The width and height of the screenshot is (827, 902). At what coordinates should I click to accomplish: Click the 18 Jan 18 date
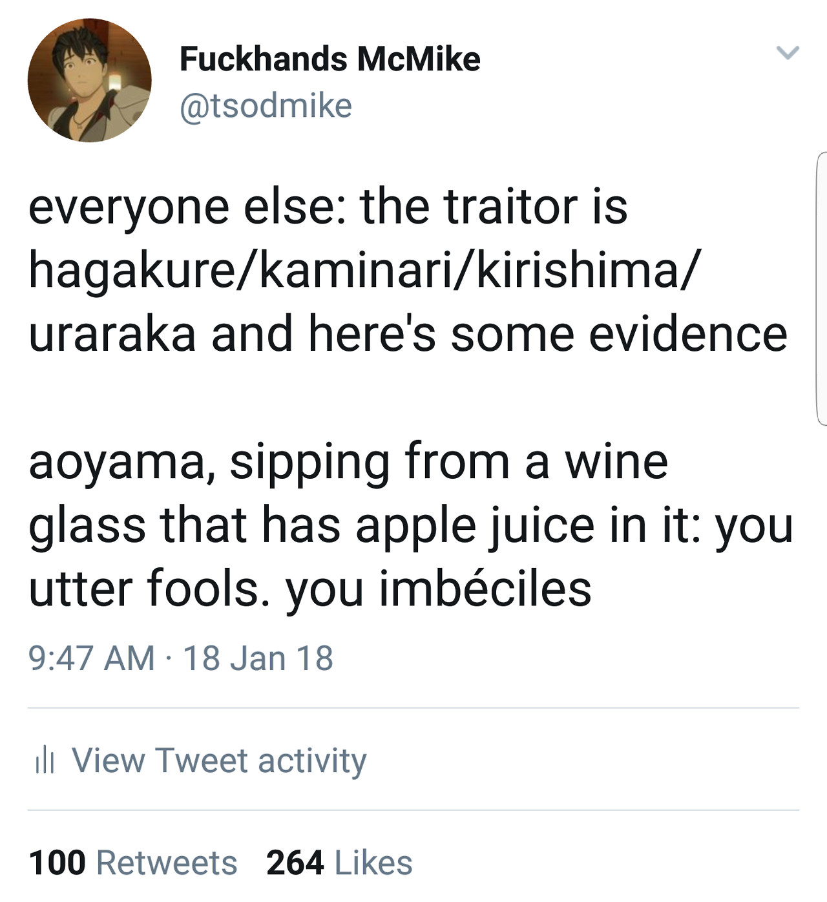[258, 658]
